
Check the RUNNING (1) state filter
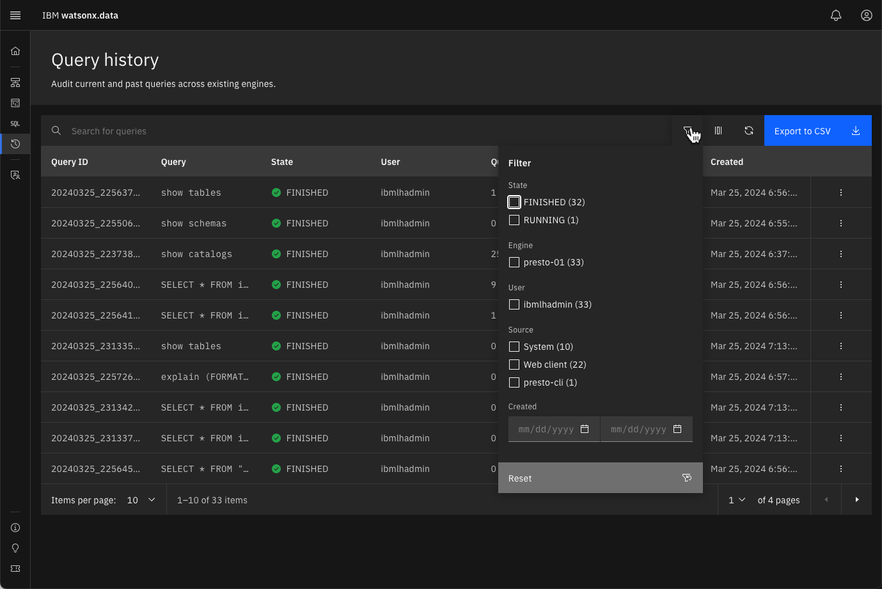coord(514,220)
